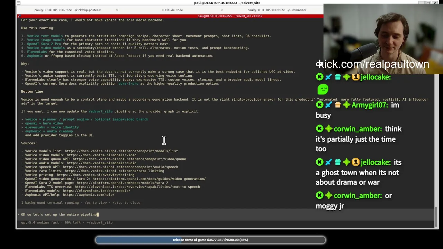Click '1 background terminal running' status line
Image resolution: width=443 pixels, height=249 pixels.
(x=81, y=203)
